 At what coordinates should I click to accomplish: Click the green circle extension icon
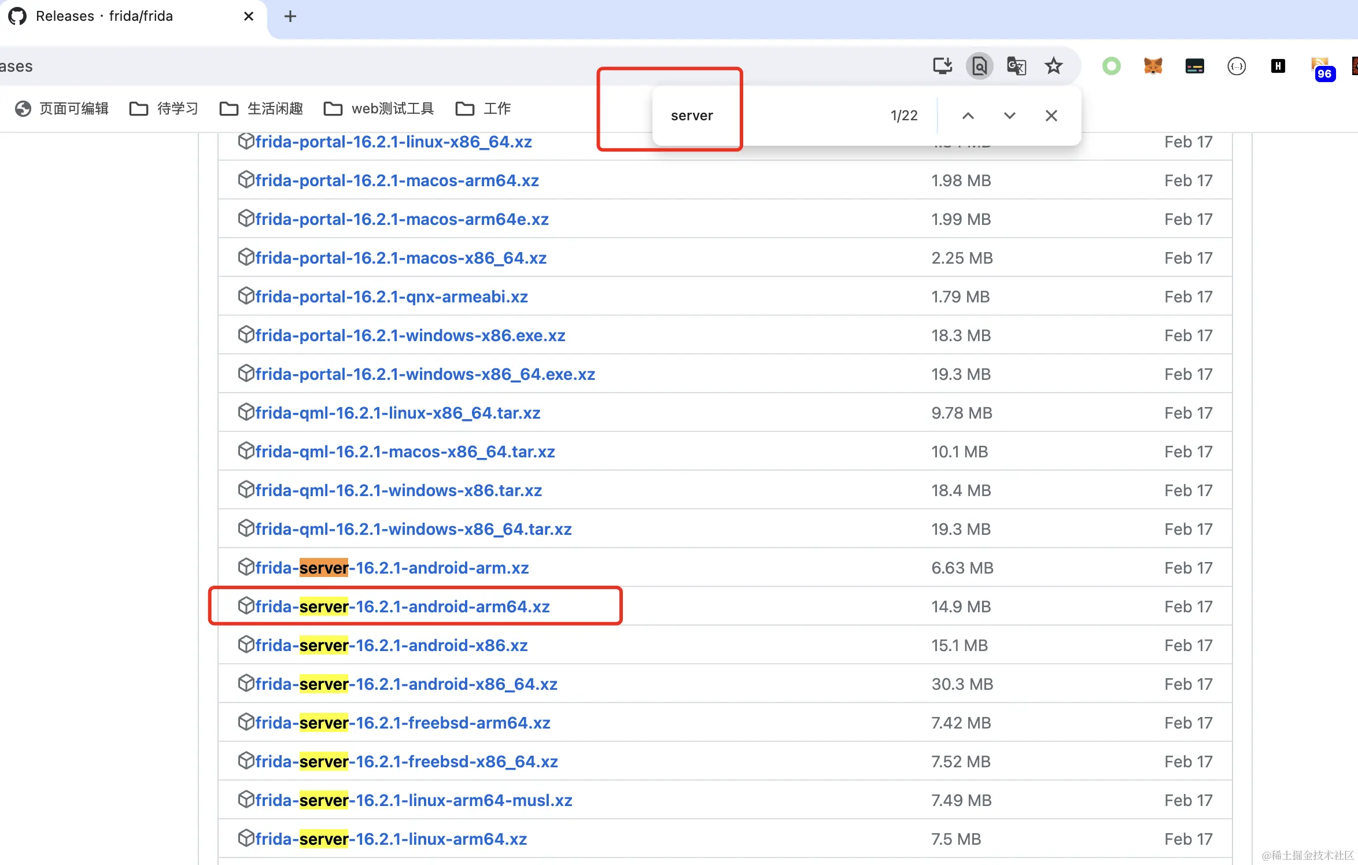pos(1111,66)
